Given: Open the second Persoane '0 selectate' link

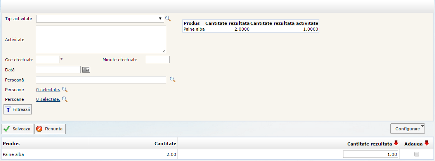Looking at the screenshot, I should coord(48,99).
